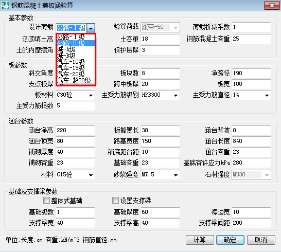This screenshot has width=281, height=252.
Task: Select 公路-II级 from the list
Action: pos(76,43)
